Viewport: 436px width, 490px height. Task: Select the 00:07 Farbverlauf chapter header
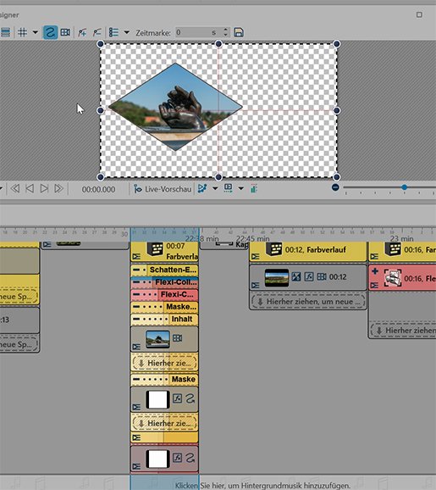(164, 251)
